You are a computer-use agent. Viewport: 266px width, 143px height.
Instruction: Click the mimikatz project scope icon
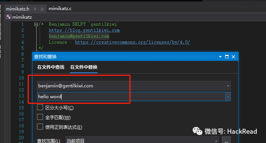click(9, 17)
